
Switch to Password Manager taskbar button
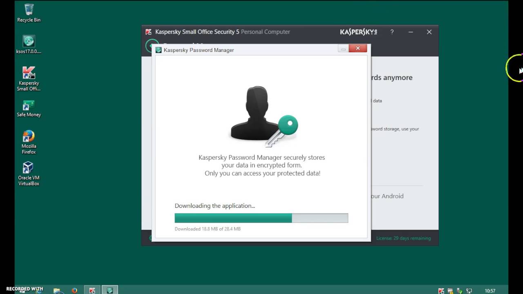(110, 290)
